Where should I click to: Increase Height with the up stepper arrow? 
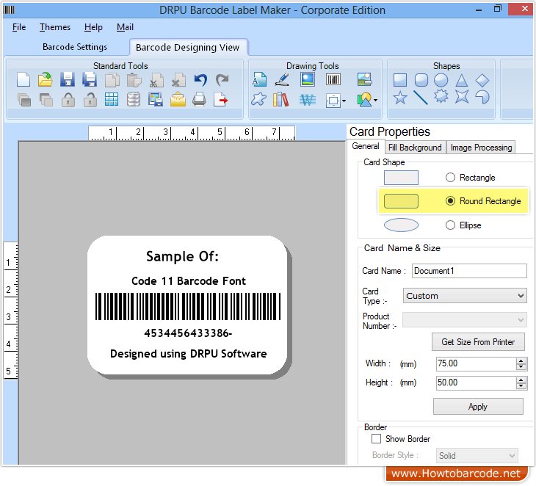point(521,380)
